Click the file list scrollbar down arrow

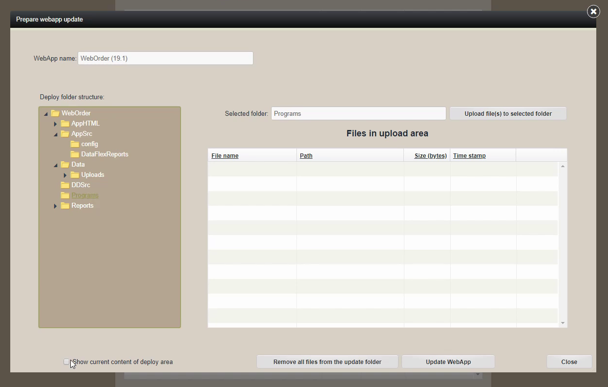pos(563,323)
